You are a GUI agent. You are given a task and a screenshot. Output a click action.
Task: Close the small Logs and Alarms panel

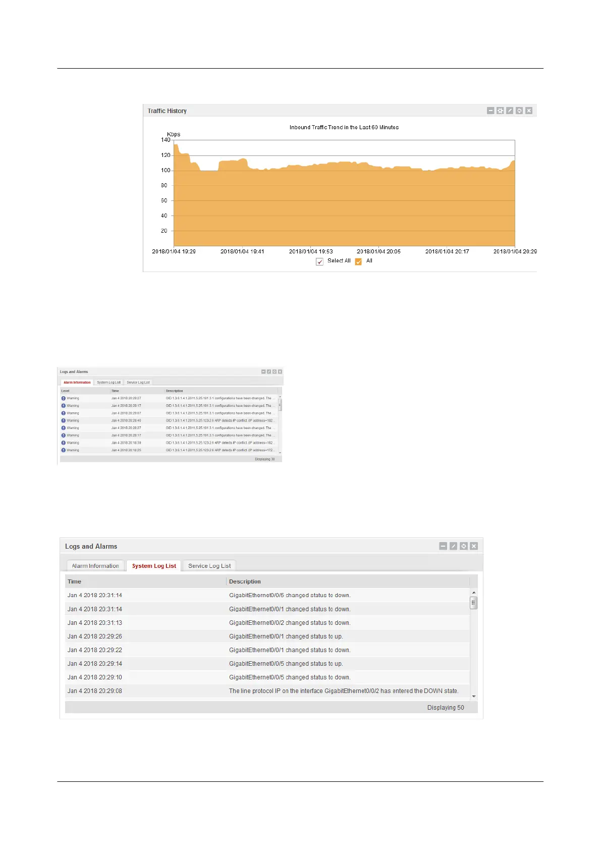click(280, 371)
